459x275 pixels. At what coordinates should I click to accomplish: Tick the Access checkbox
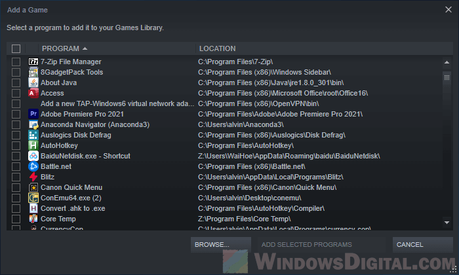click(16, 93)
